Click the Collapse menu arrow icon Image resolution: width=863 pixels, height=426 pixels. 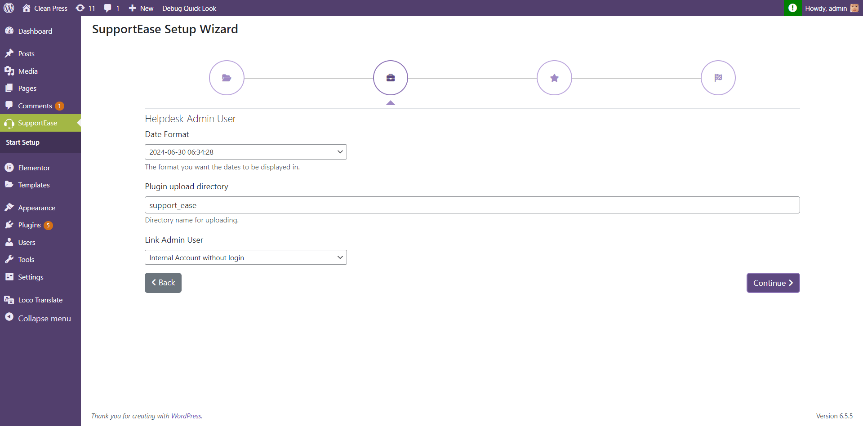(9, 317)
